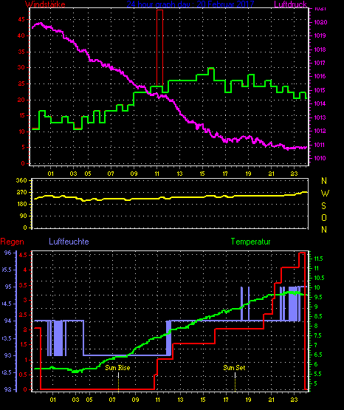Click the Windstärke label
Viewport: 344px width, 410px height.
coord(45,4)
